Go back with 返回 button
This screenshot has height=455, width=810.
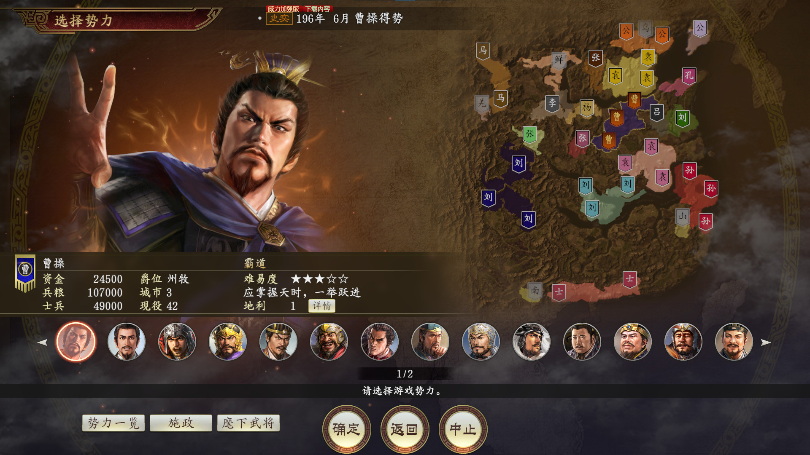pos(405,429)
